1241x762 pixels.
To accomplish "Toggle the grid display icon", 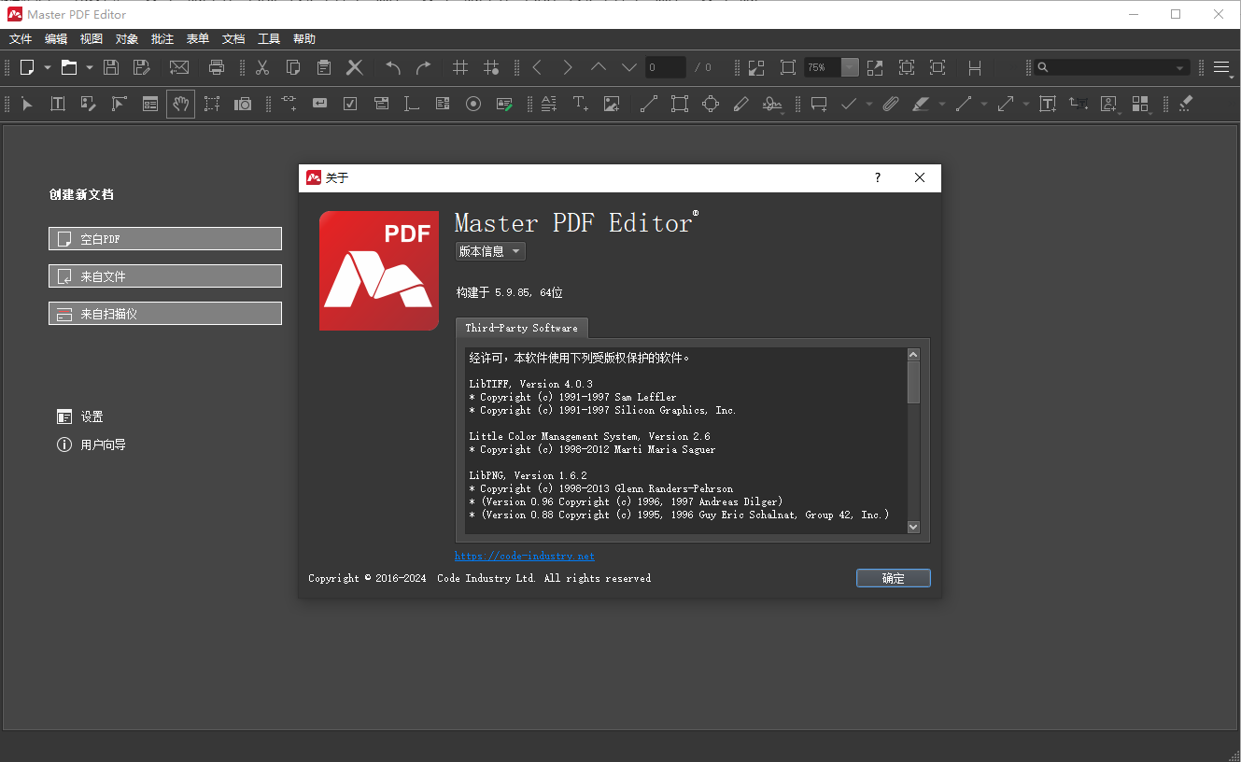I will [460, 67].
